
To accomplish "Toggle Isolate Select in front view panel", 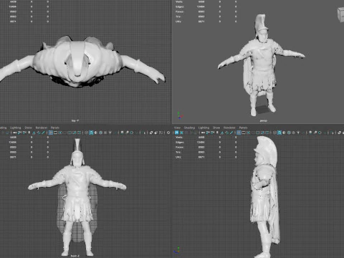I will click(144, 133).
